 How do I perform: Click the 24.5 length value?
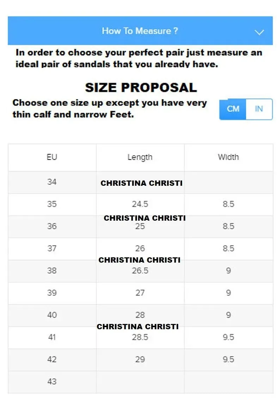click(x=140, y=204)
